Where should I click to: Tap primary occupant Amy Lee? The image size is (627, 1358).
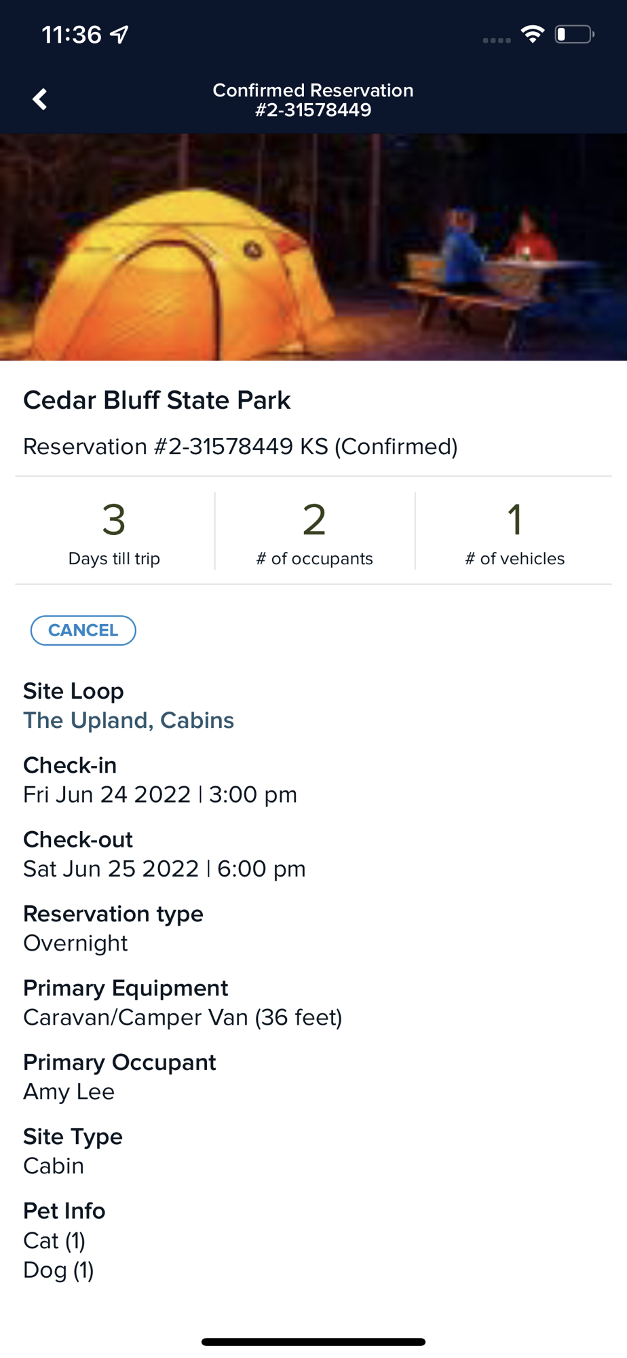(x=69, y=1092)
